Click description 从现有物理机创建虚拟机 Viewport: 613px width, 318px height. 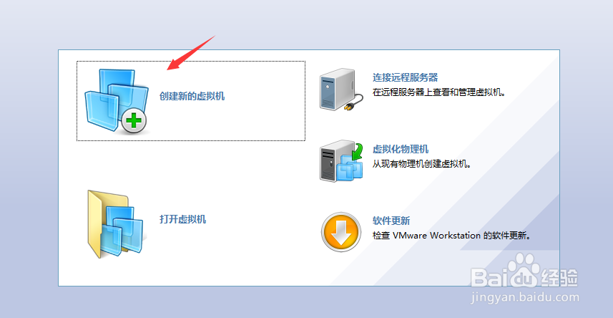[421, 164]
